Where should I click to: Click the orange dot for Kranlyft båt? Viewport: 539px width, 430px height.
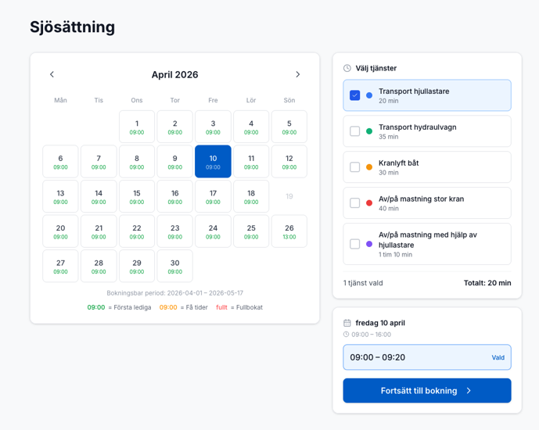pyautogui.click(x=369, y=167)
